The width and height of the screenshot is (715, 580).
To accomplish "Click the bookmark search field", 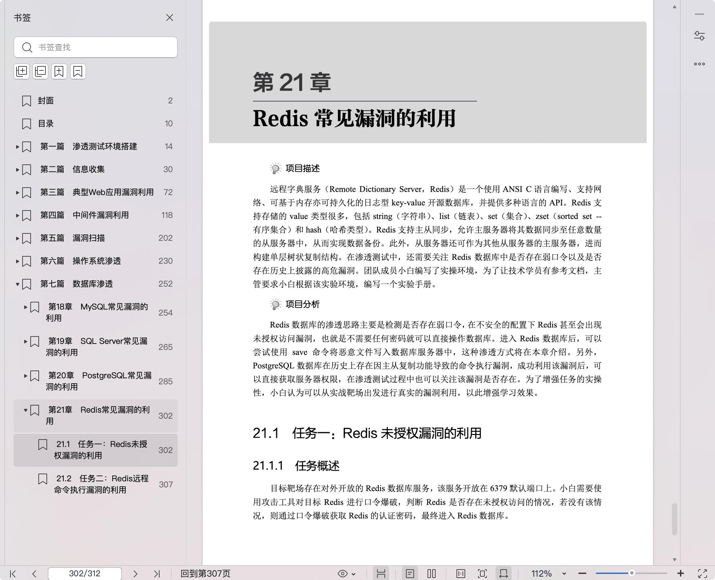I will (x=96, y=47).
